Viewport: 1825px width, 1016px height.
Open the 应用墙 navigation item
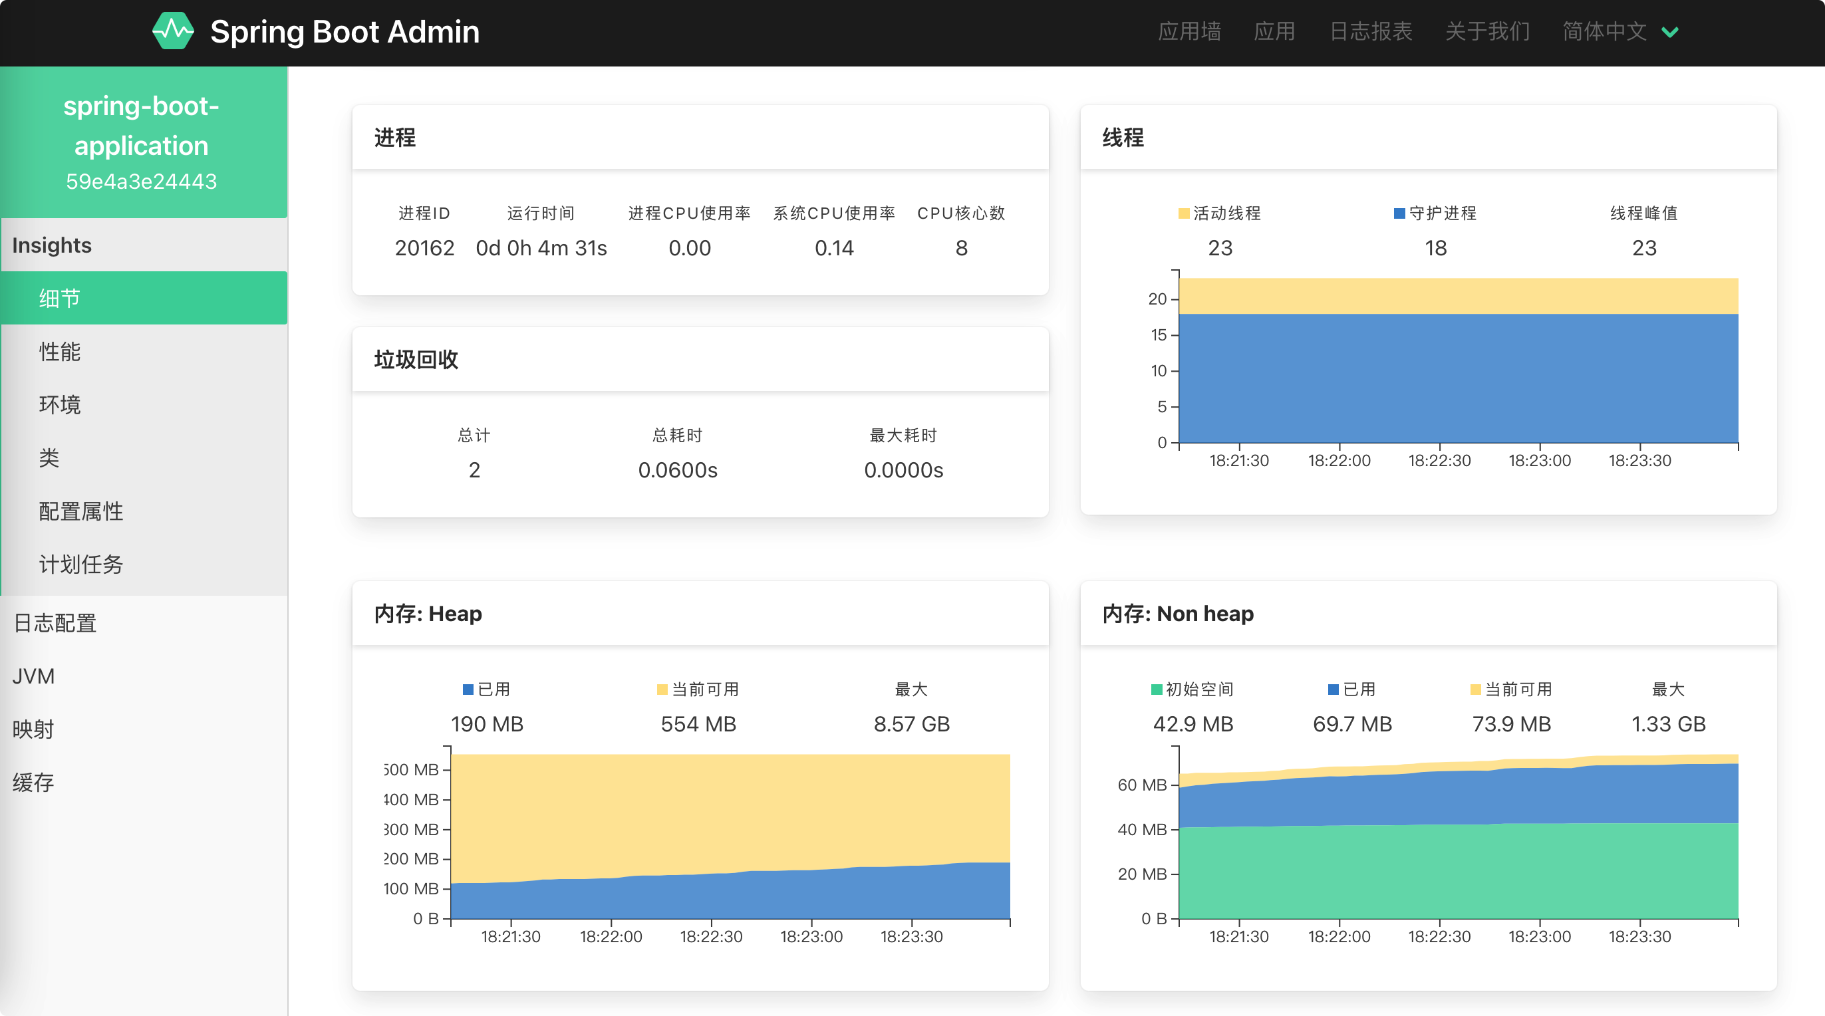[1189, 31]
